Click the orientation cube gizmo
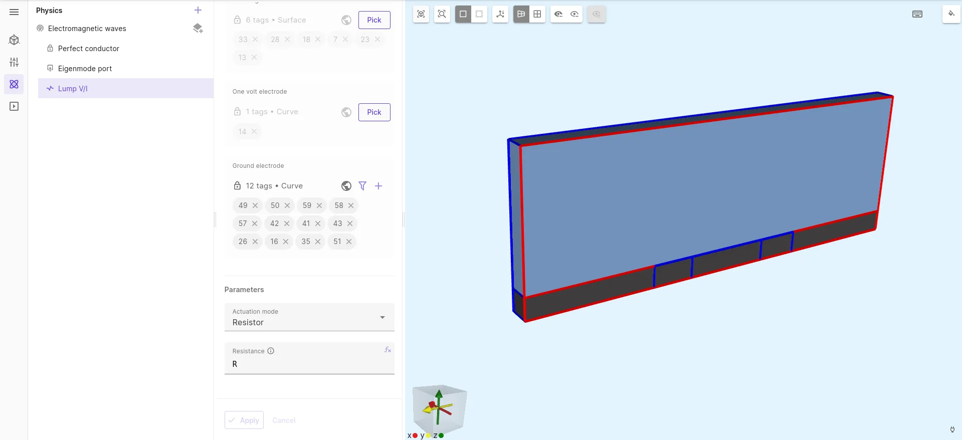 tap(440, 408)
